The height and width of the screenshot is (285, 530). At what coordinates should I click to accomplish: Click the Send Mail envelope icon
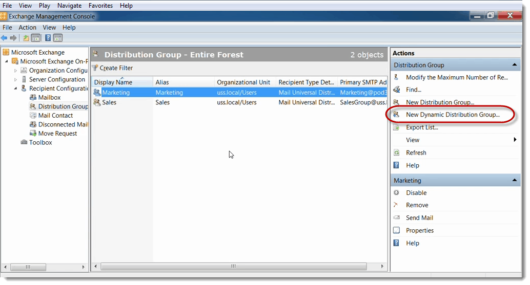pyautogui.click(x=397, y=218)
